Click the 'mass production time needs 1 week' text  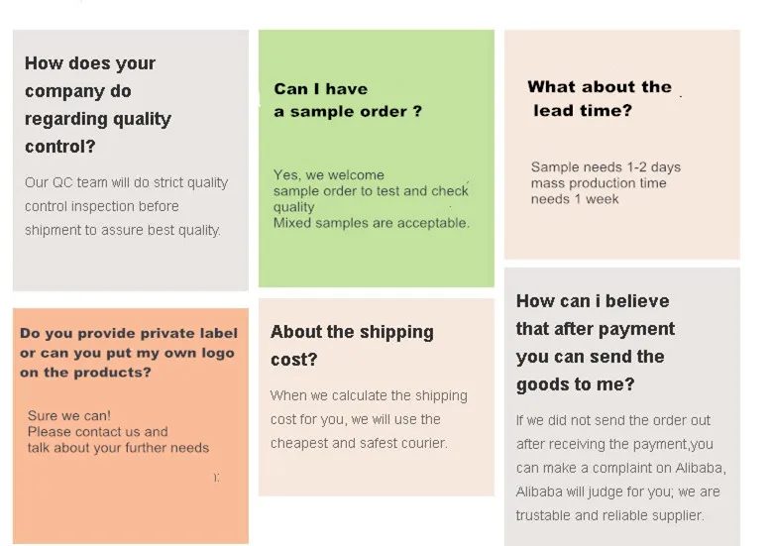click(x=599, y=190)
